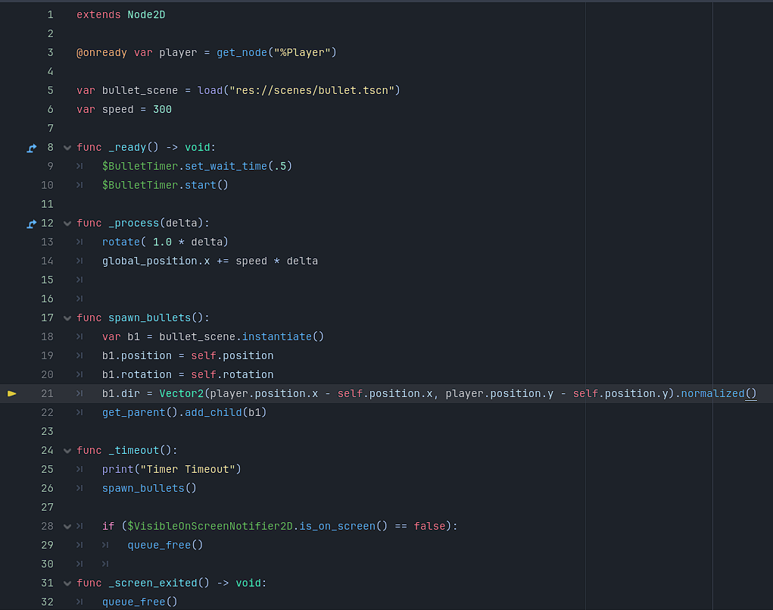Click add_child(b1) on line 22
Screen dimensions: 773x610
coord(226,412)
